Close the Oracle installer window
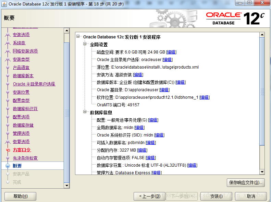Image resolution: width=271 pixels, height=202 pixels. 262,3
